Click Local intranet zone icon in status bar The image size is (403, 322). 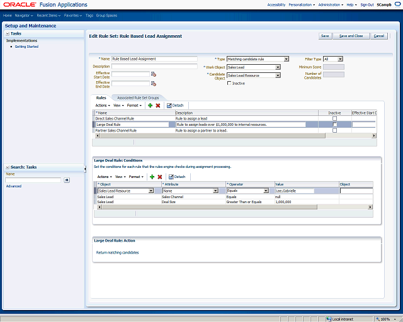[329, 319]
